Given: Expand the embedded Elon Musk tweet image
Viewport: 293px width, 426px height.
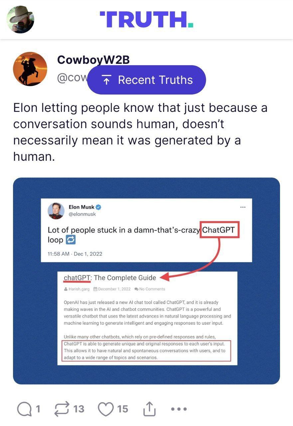Looking at the screenshot, I should 146,281.
